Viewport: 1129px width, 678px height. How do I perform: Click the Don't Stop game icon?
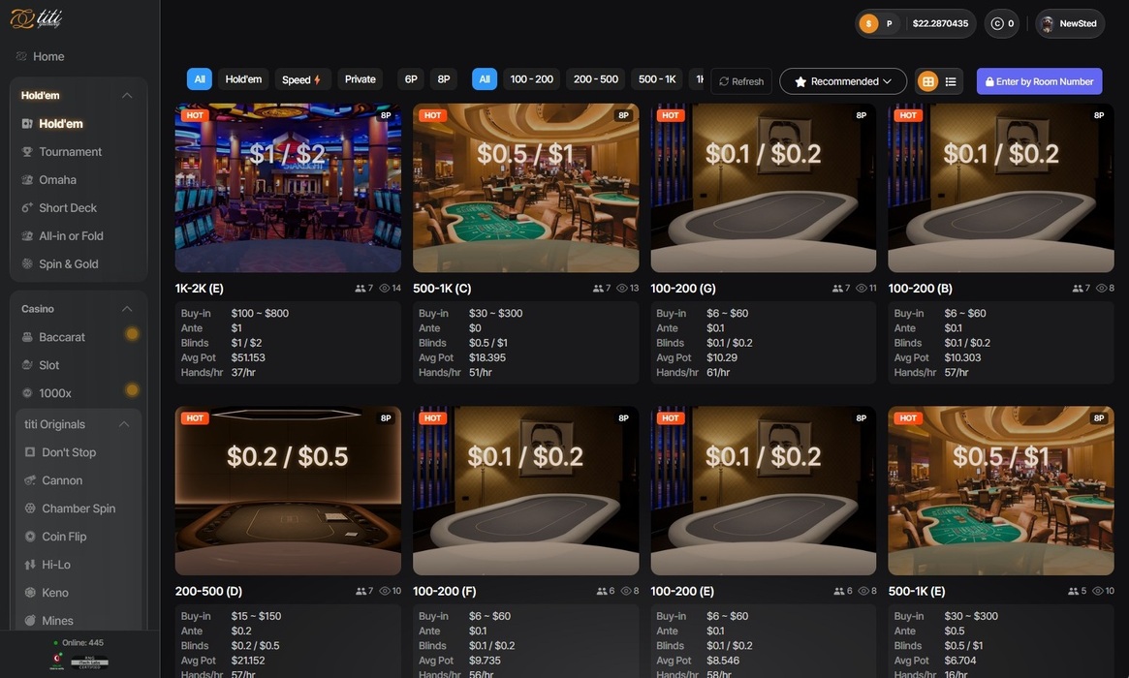point(30,452)
